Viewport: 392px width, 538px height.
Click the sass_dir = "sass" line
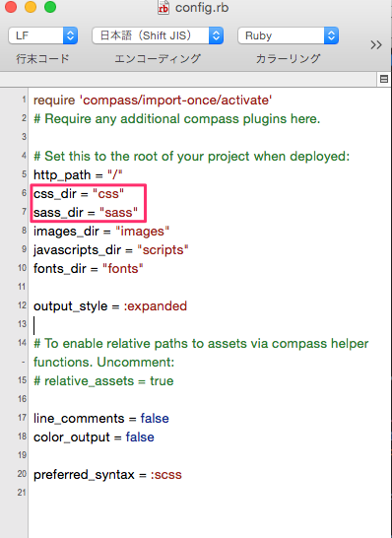pyautogui.click(x=86, y=213)
